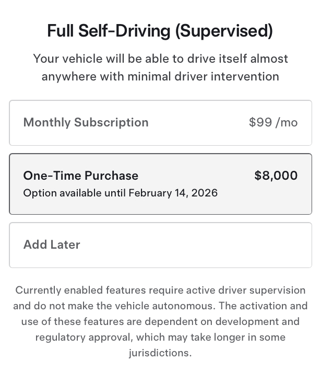Click the "Monthly Subscription" label text
Image resolution: width=333 pixels, height=372 pixels.
pyautogui.click(x=86, y=123)
